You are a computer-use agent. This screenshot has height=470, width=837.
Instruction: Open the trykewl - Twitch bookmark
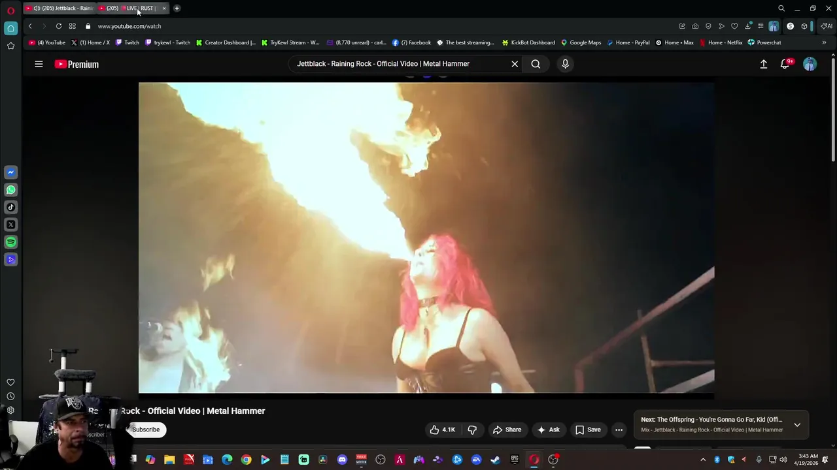(168, 42)
